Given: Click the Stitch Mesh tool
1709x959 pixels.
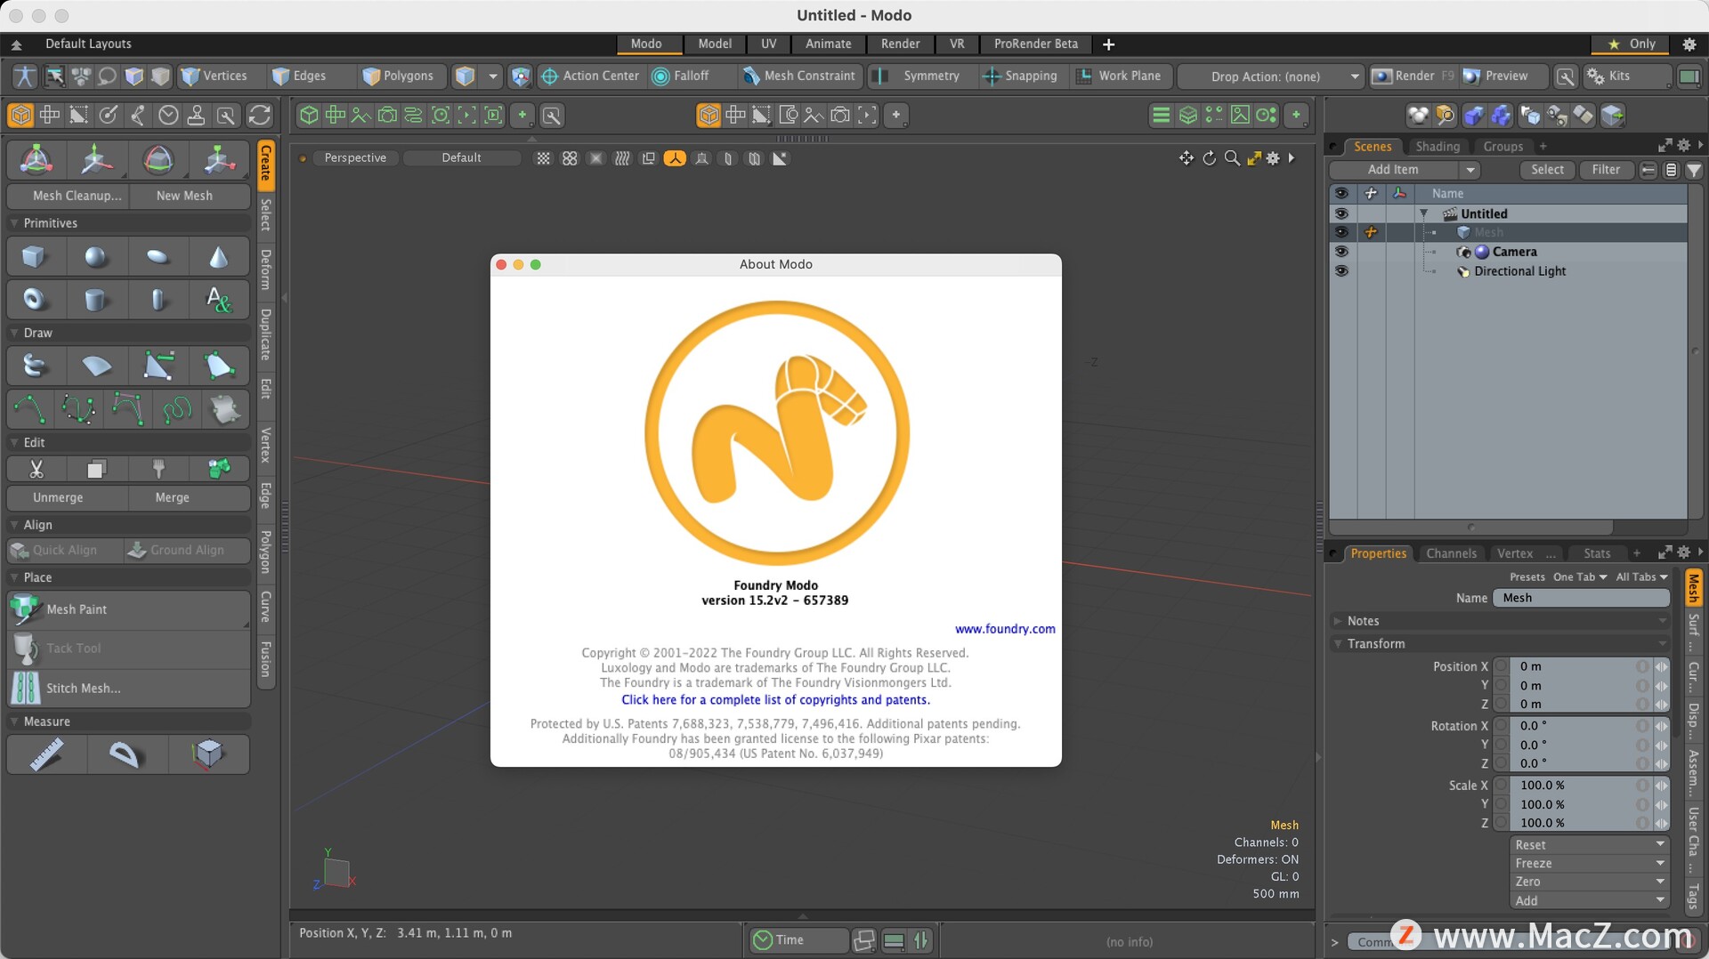Looking at the screenshot, I should point(128,688).
